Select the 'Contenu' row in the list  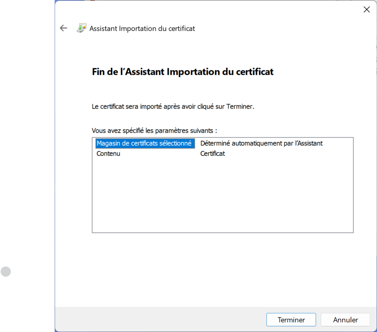point(109,154)
